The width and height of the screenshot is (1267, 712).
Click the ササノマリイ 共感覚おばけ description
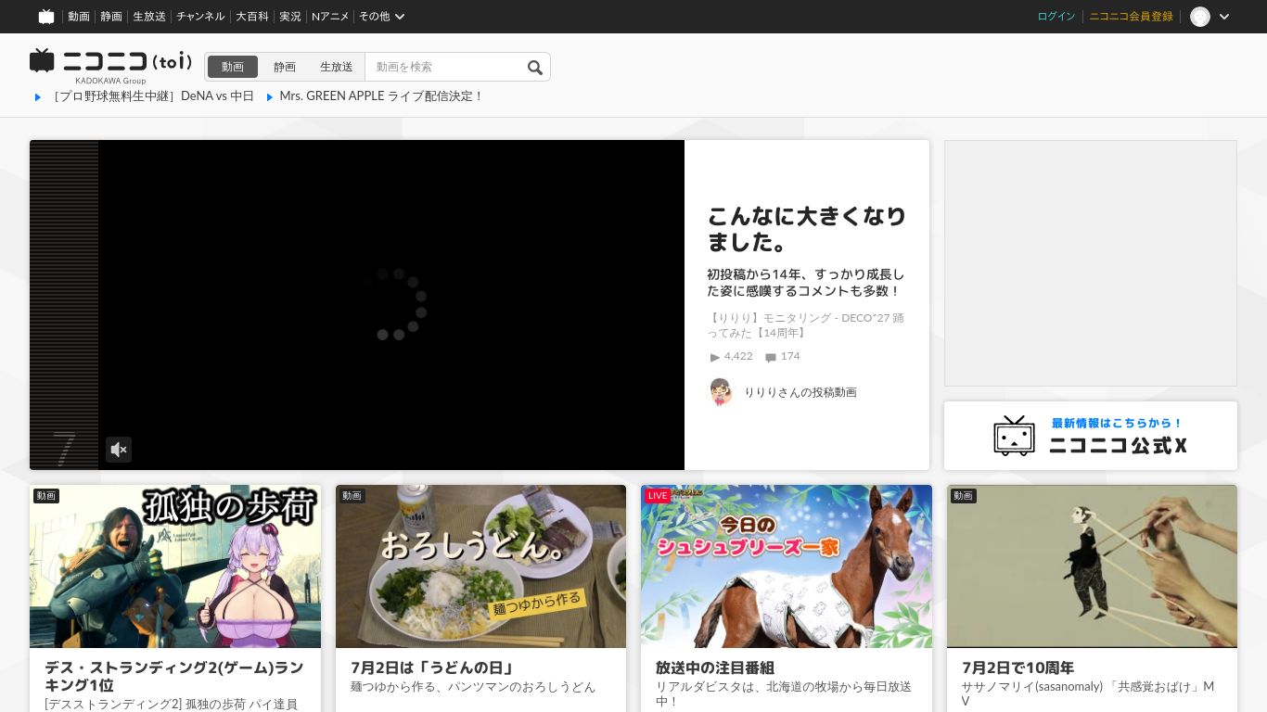pyautogui.click(x=1088, y=694)
